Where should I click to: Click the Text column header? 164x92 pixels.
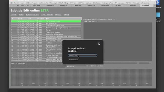[x=48, y=19]
